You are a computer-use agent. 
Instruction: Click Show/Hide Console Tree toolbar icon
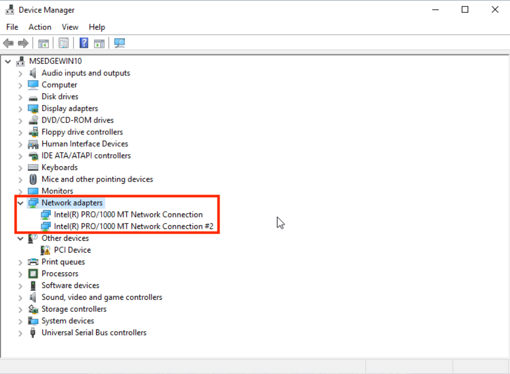(x=43, y=43)
